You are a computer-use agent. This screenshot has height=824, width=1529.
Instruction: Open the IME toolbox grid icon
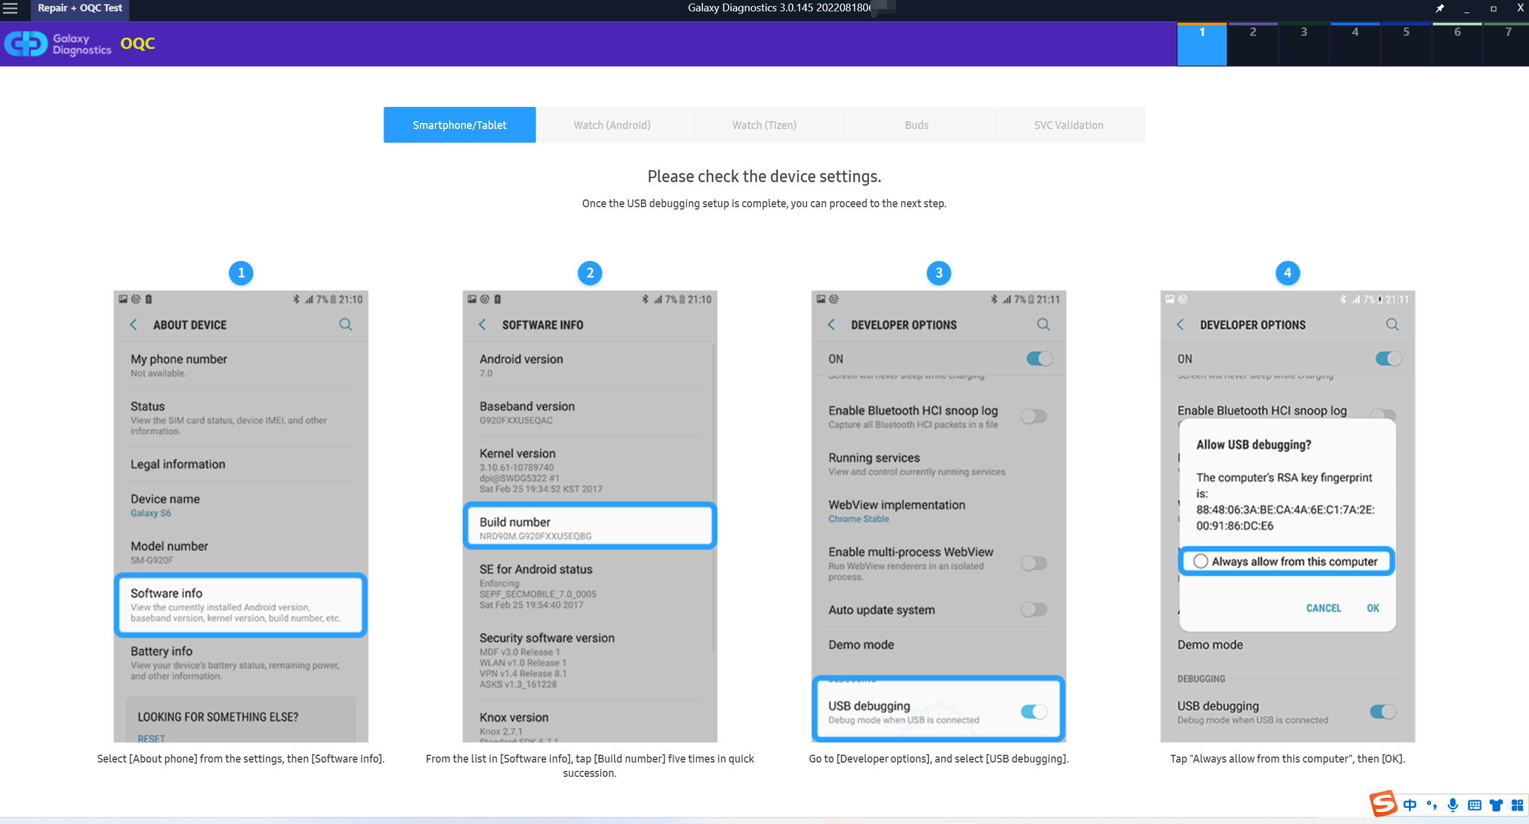point(1517,805)
